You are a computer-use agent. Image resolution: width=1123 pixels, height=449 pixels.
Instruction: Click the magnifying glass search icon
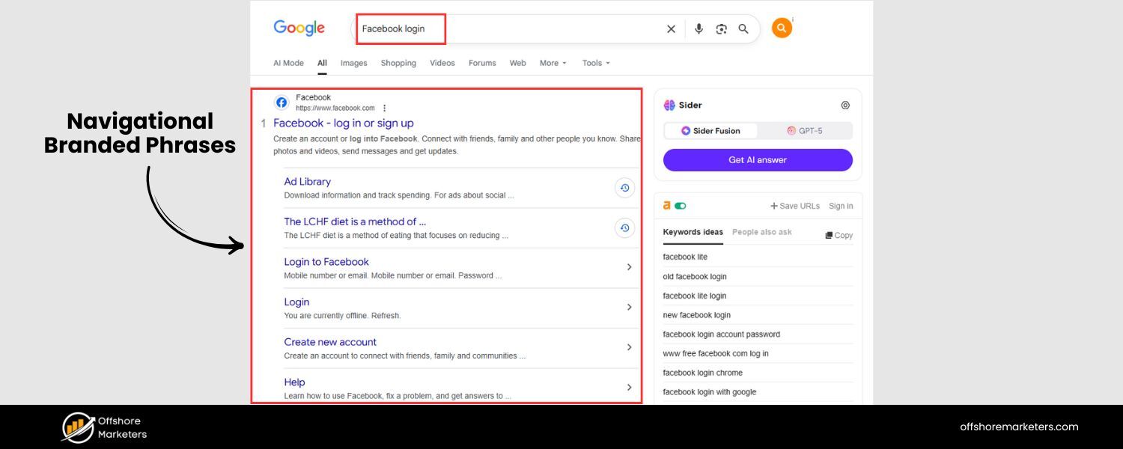coord(743,29)
